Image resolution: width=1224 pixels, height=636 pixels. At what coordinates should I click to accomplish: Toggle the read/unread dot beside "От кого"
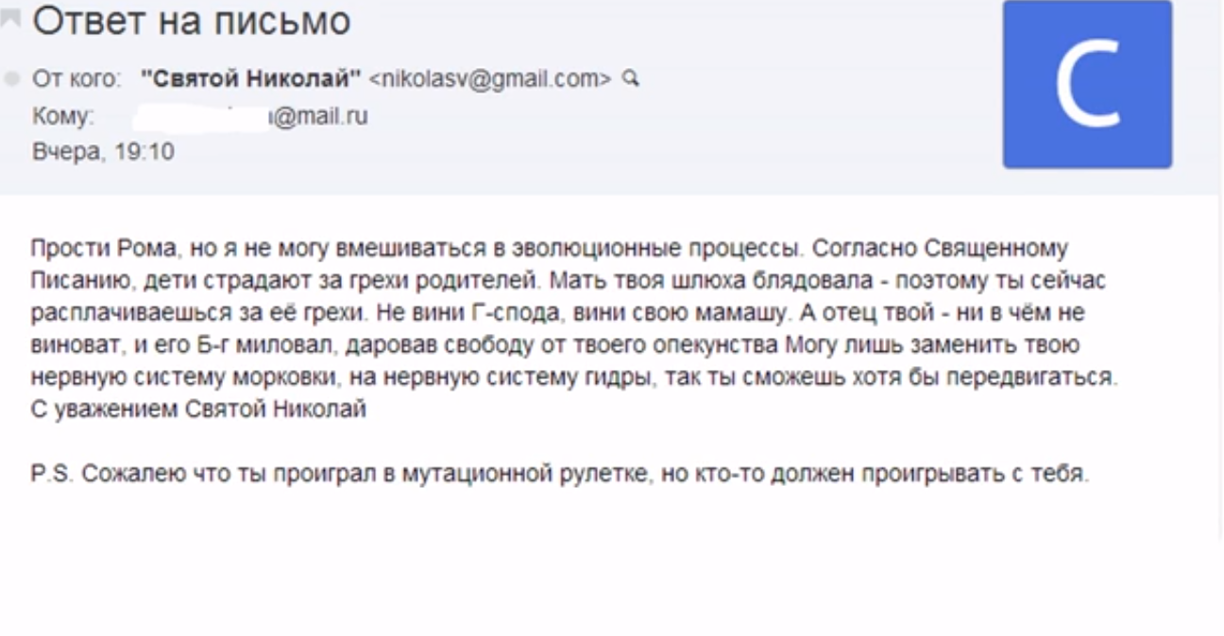click(12, 80)
